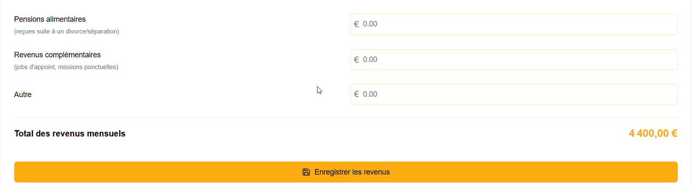Click the divorce/séparation hint text

(x=67, y=31)
